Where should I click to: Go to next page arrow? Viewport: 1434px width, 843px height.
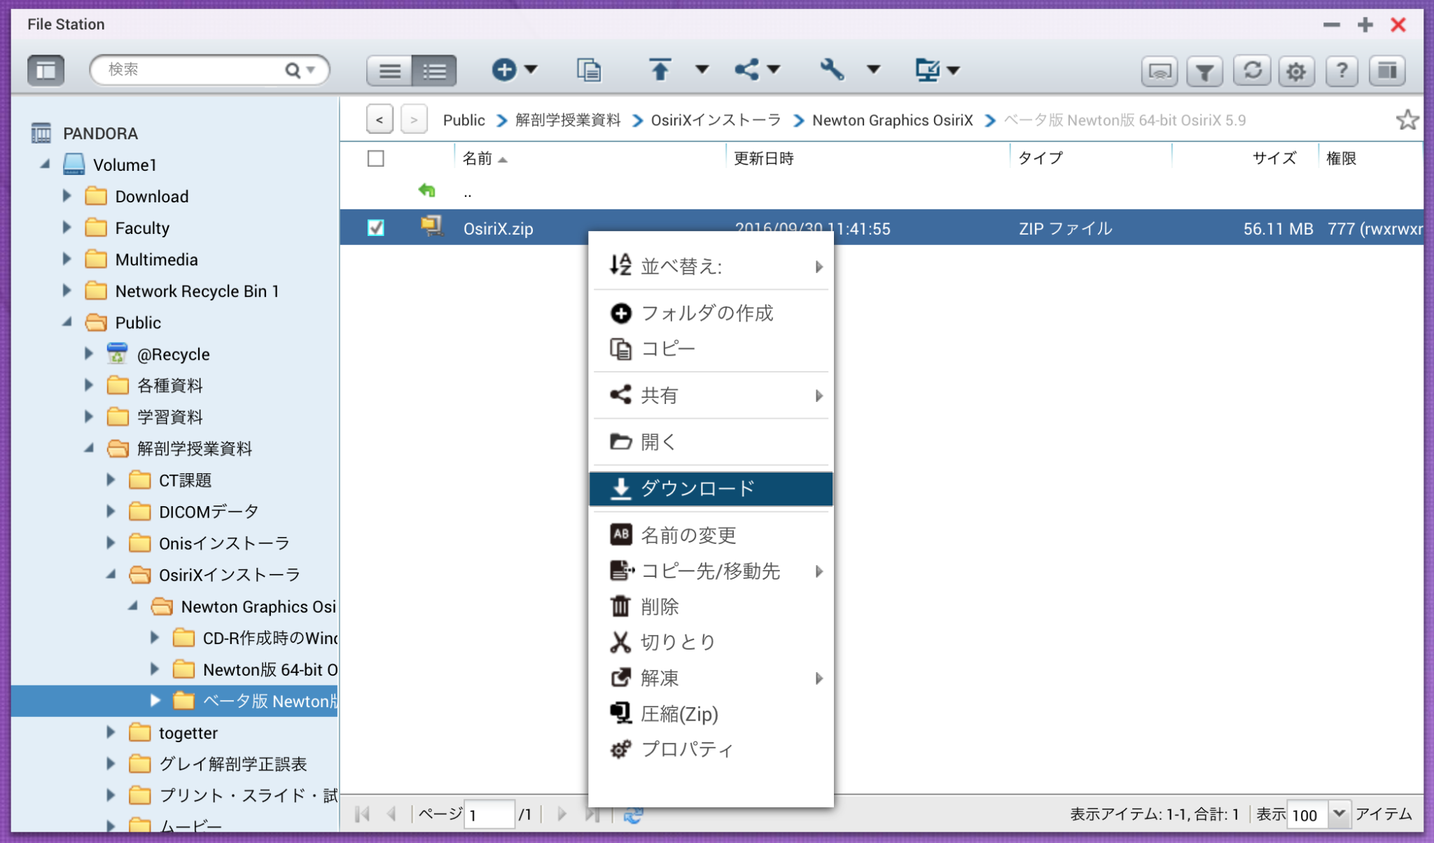[562, 814]
